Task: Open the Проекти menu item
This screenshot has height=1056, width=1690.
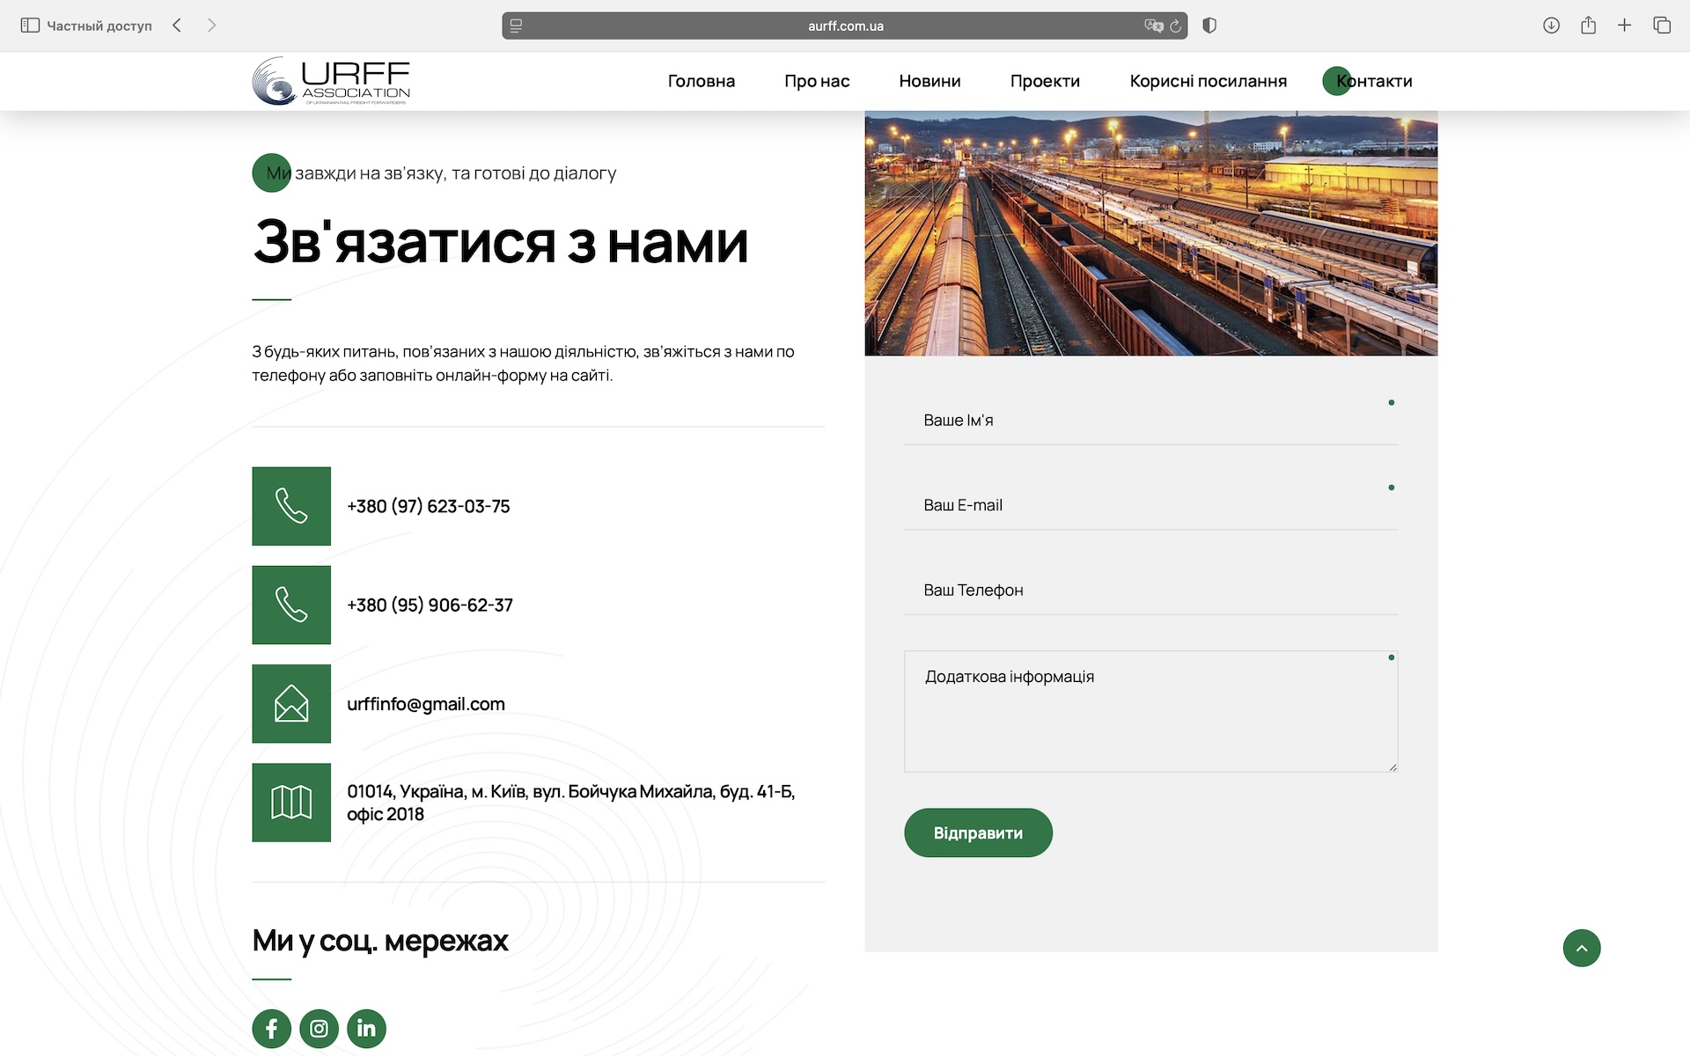Action: [1045, 81]
